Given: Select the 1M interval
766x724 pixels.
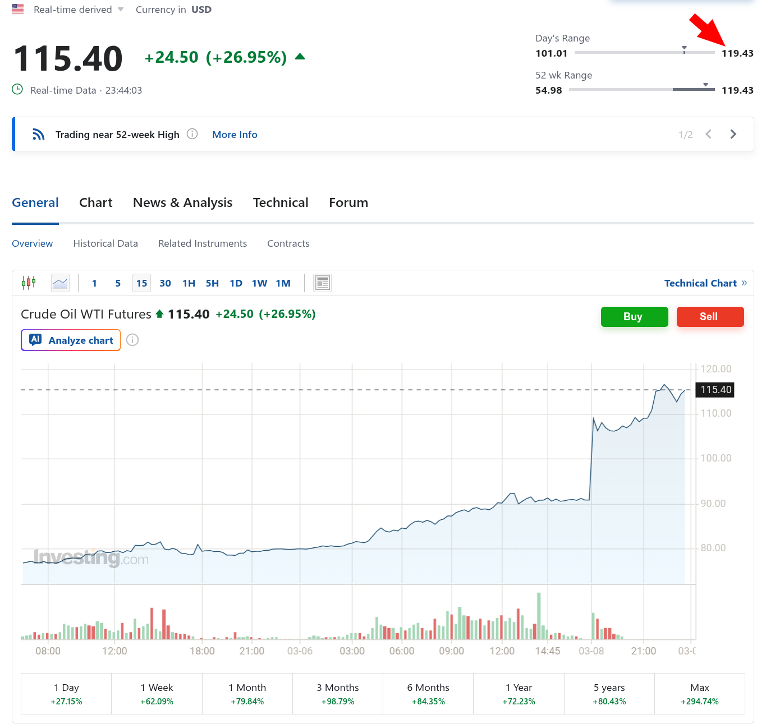Looking at the screenshot, I should click(x=283, y=283).
